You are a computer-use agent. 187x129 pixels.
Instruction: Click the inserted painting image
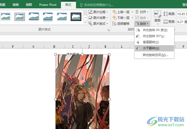click(82, 92)
